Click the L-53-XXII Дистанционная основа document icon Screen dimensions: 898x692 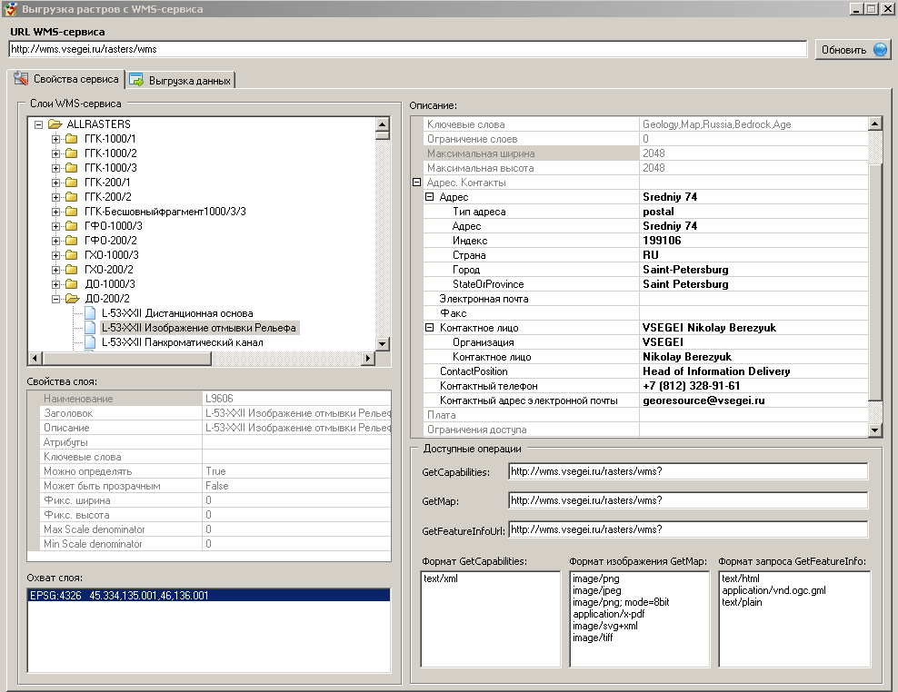tap(89, 313)
